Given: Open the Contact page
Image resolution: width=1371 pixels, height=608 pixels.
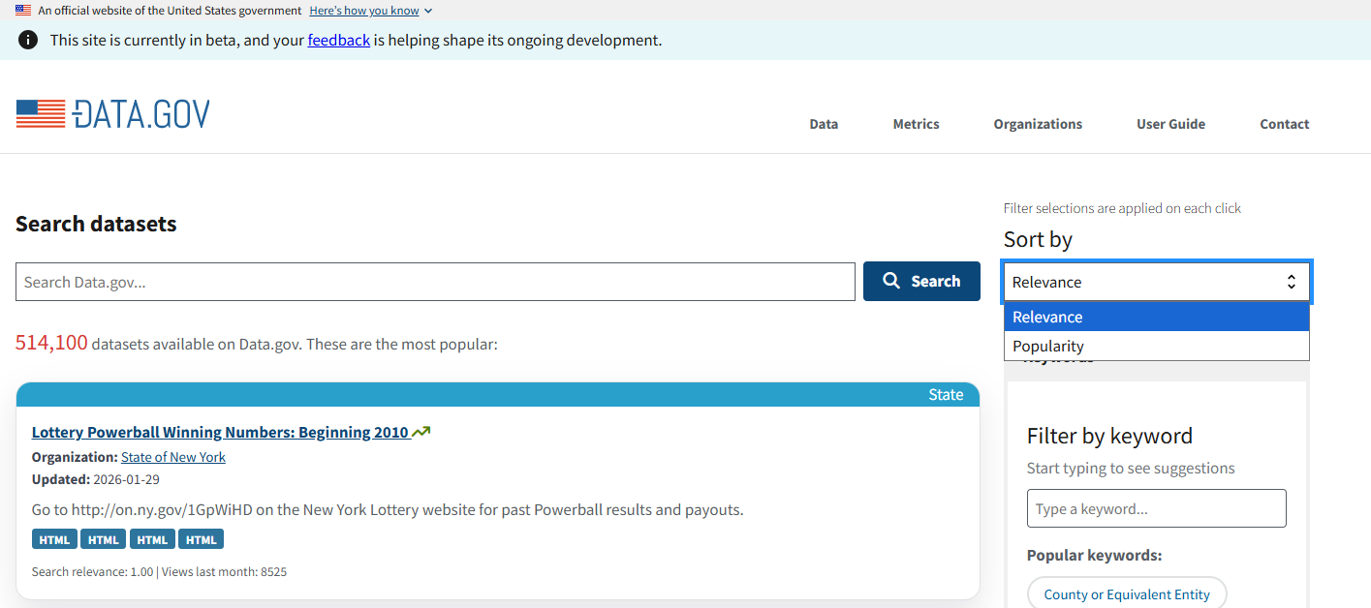Looking at the screenshot, I should (1284, 124).
